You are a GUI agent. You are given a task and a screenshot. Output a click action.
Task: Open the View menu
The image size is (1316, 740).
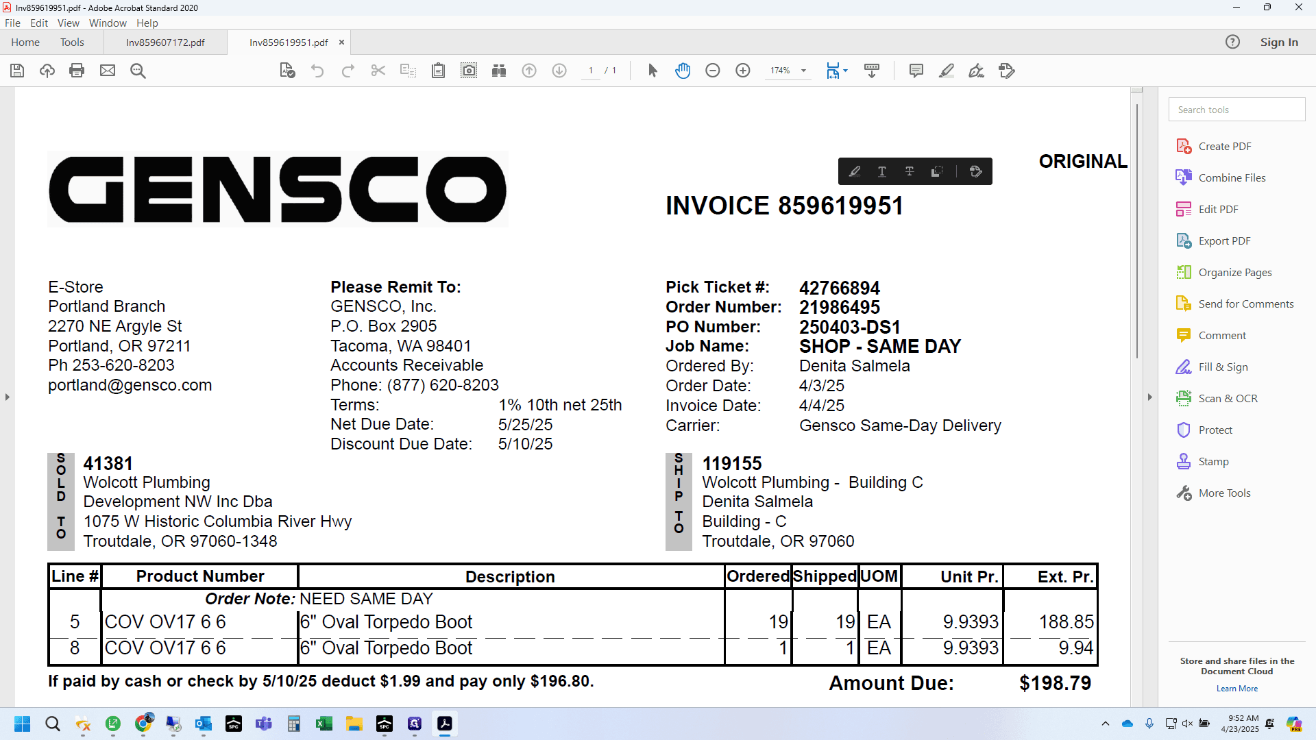point(68,23)
